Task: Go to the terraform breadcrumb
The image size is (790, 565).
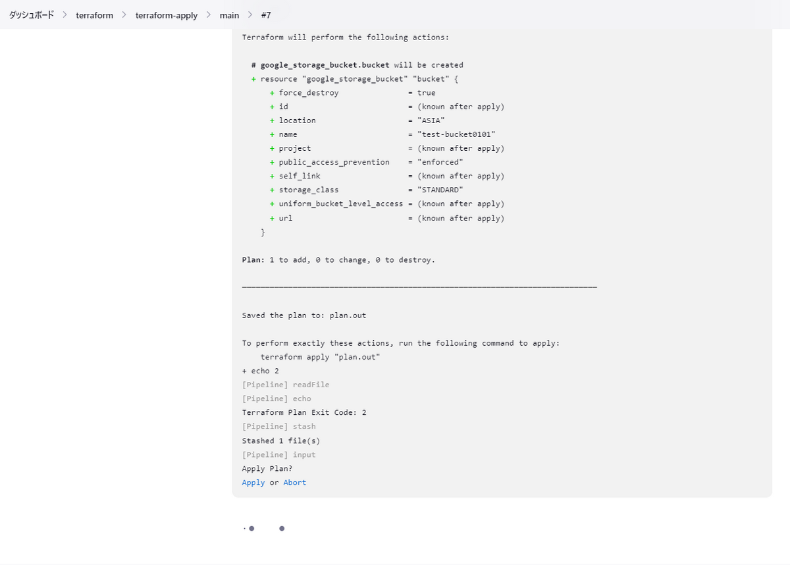Action: [x=95, y=15]
